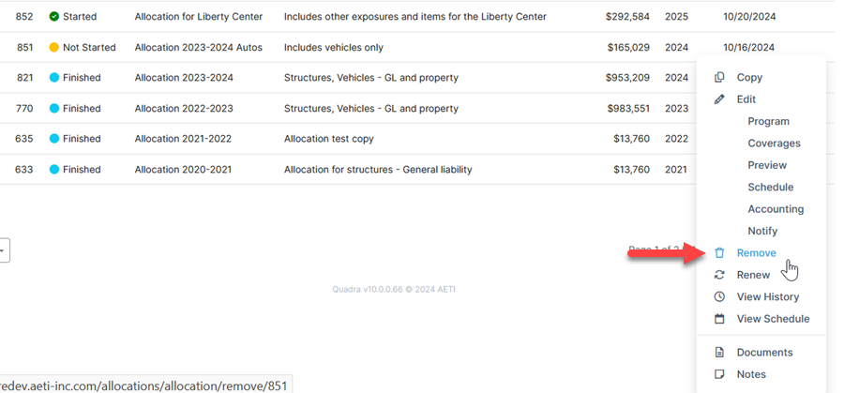This screenshot has height=393, width=844.
Task: Click the Edit pencil icon
Action: [x=719, y=99]
